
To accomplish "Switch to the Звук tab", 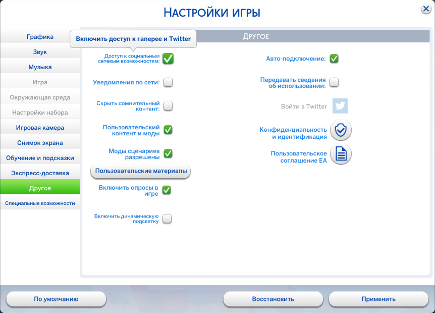I will [40, 52].
